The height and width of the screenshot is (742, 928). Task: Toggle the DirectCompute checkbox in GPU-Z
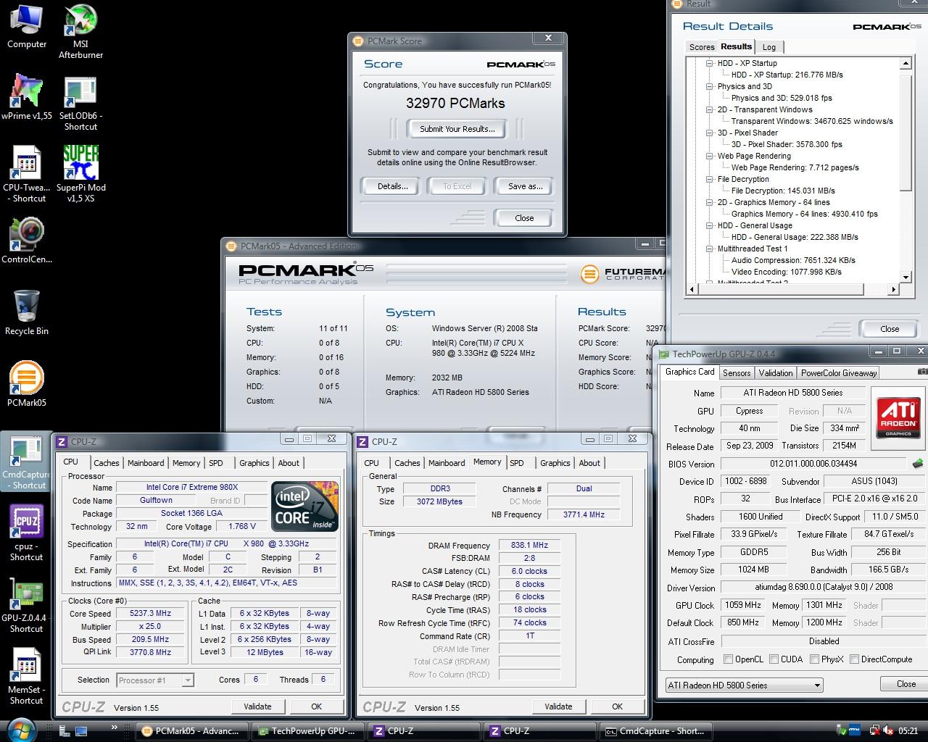[854, 659]
